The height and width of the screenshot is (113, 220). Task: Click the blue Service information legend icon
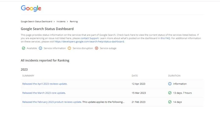pos(40,48)
